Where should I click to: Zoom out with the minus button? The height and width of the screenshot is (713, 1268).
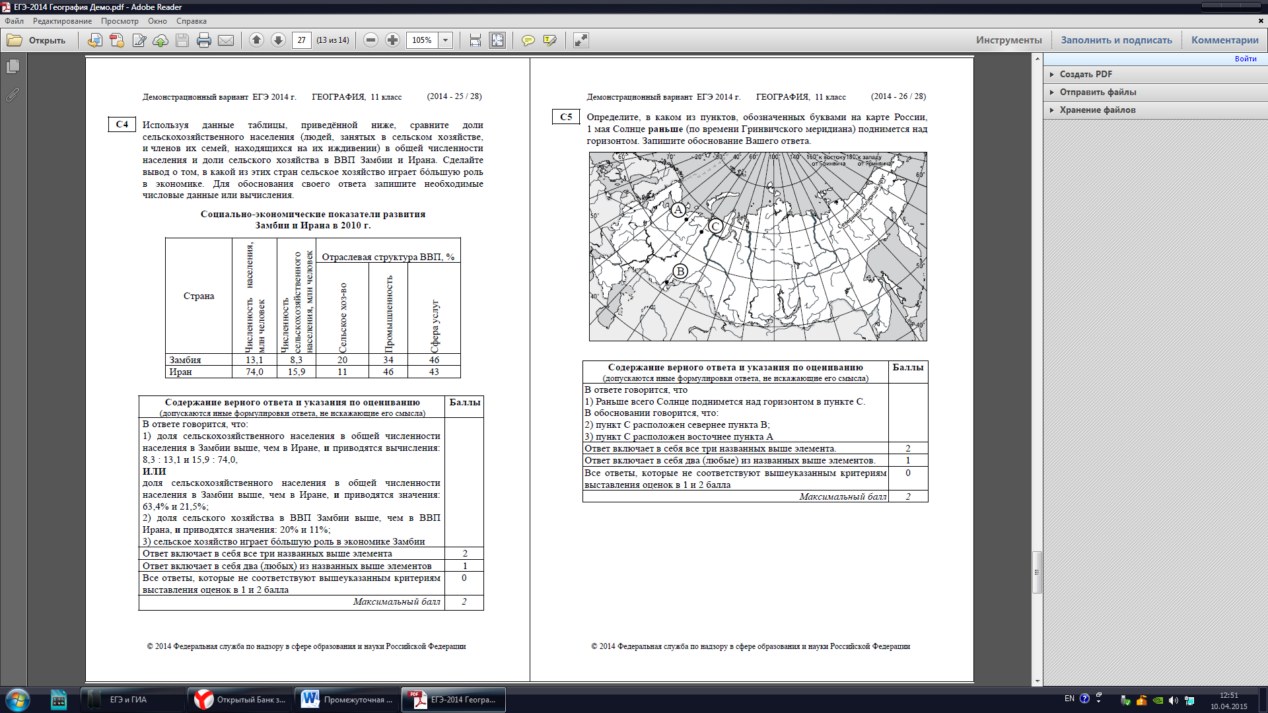point(371,40)
